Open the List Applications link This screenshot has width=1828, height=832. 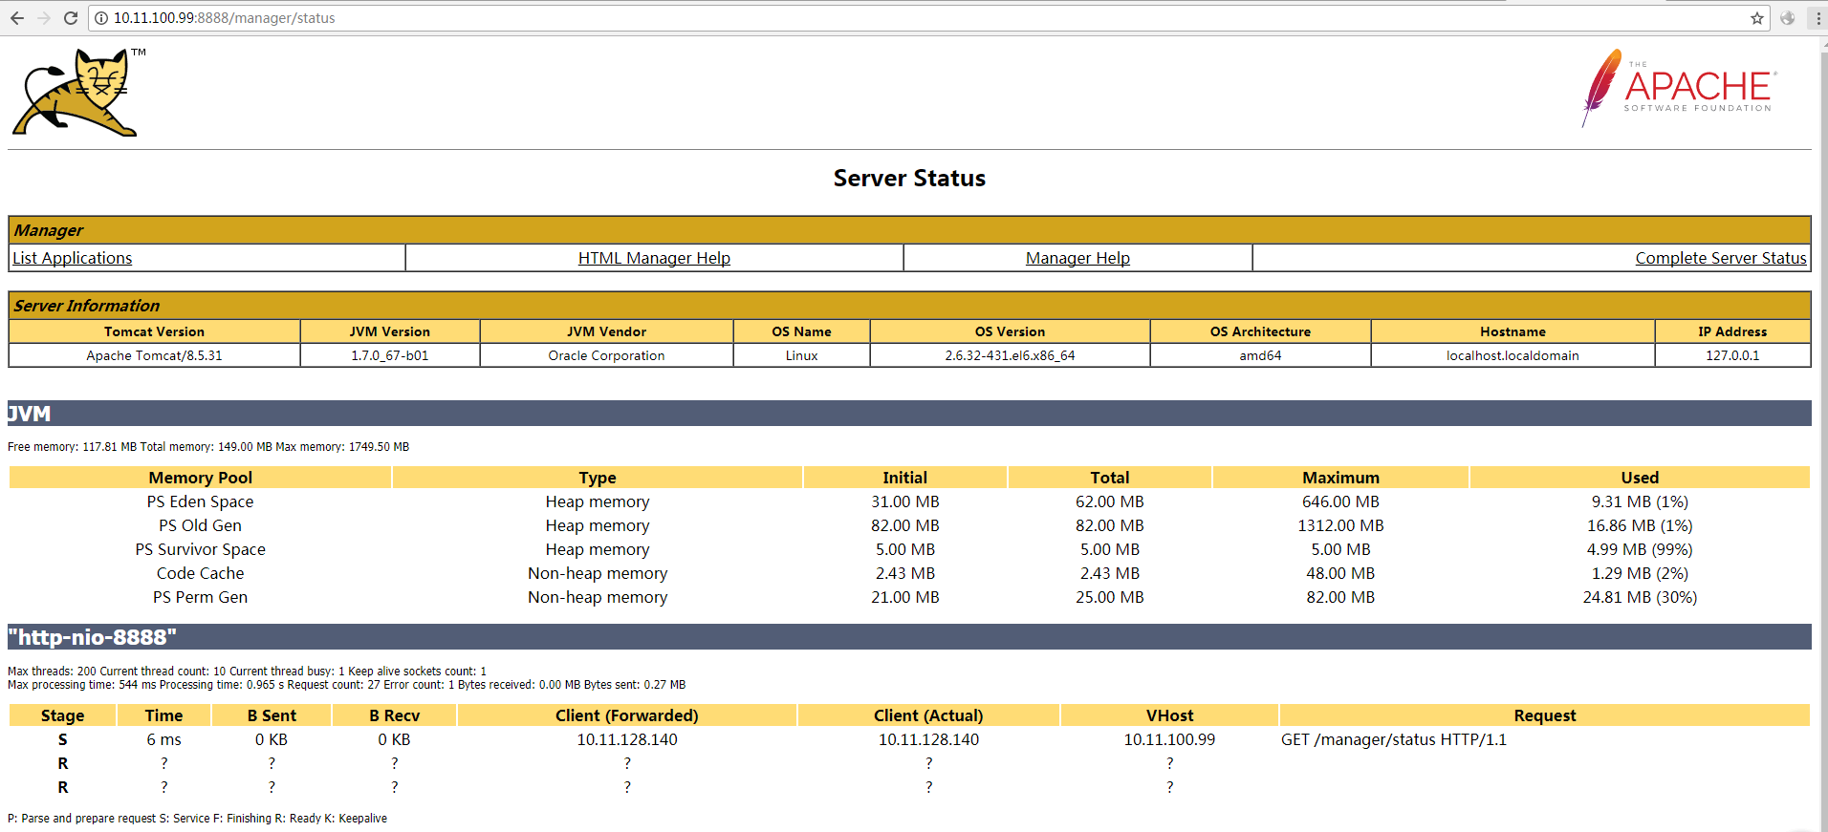(x=73, y=258)
